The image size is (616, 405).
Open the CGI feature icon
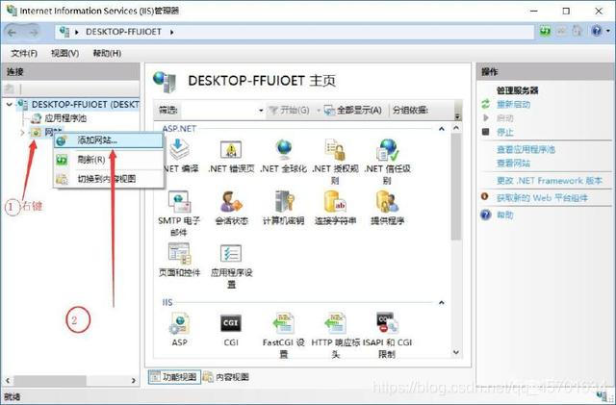(x=231, y=323)
